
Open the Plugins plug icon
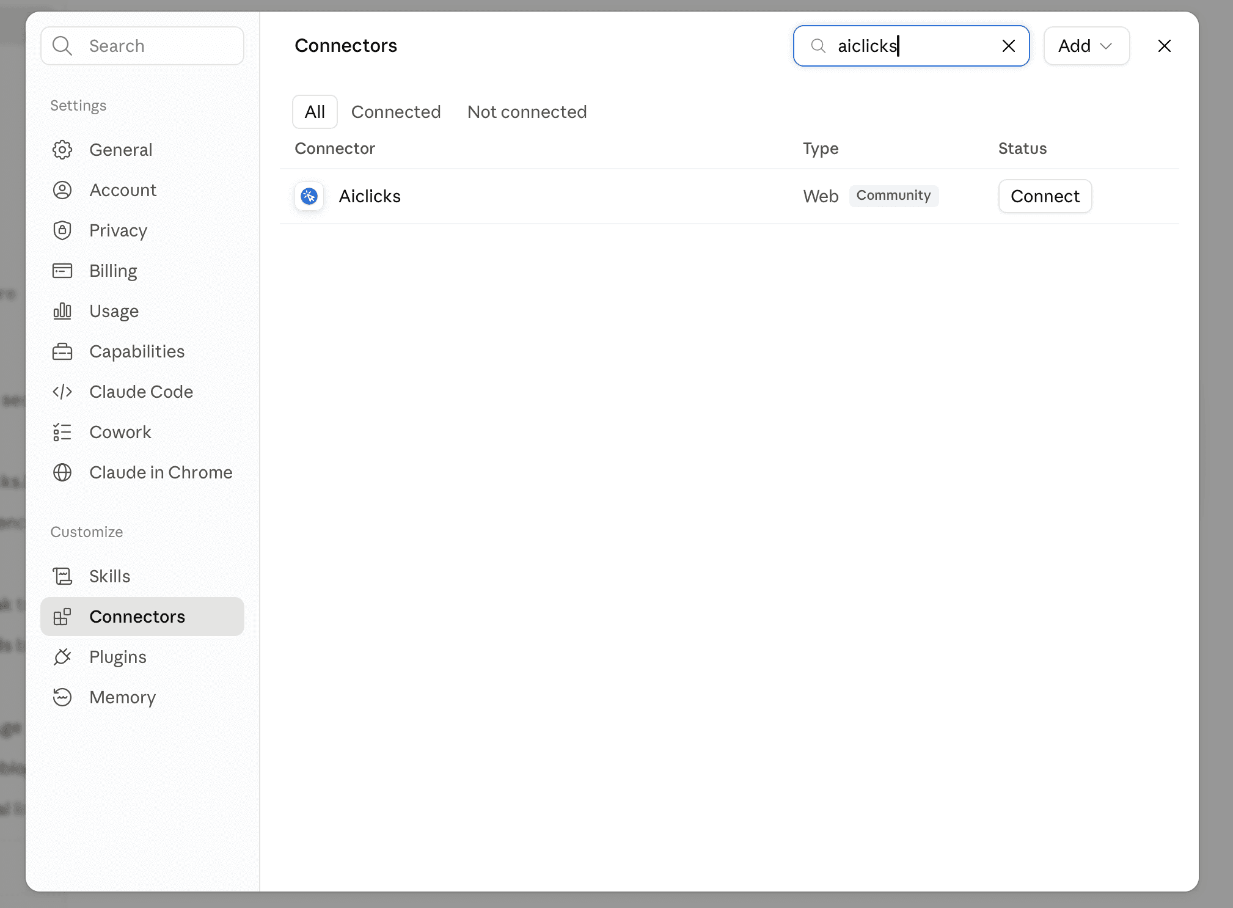click(x=62, y=657)
